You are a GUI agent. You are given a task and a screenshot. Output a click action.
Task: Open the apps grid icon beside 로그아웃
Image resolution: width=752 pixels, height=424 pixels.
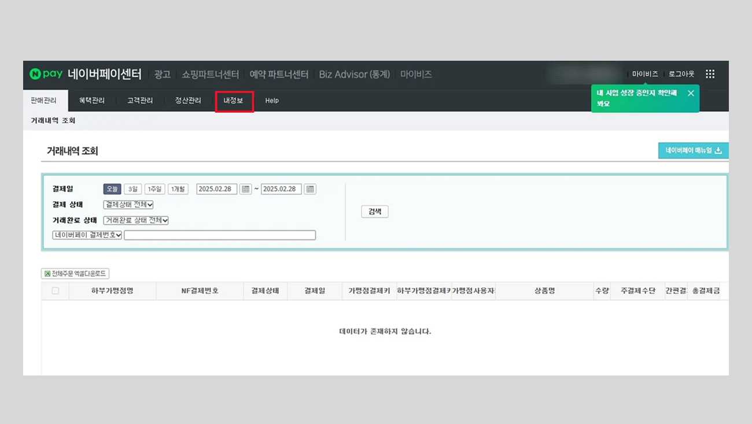click(710, 74)
